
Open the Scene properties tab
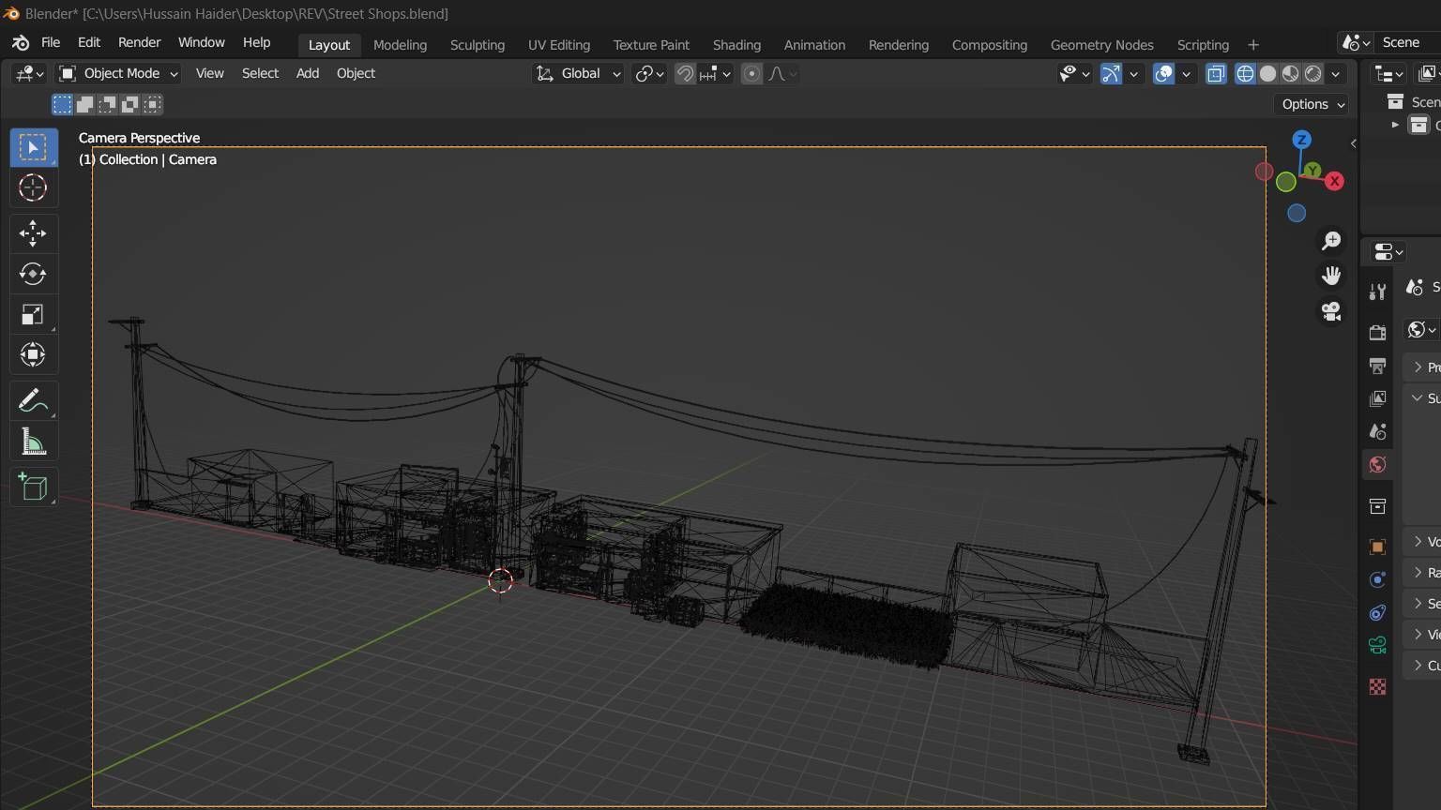(x=1377, y=431)
